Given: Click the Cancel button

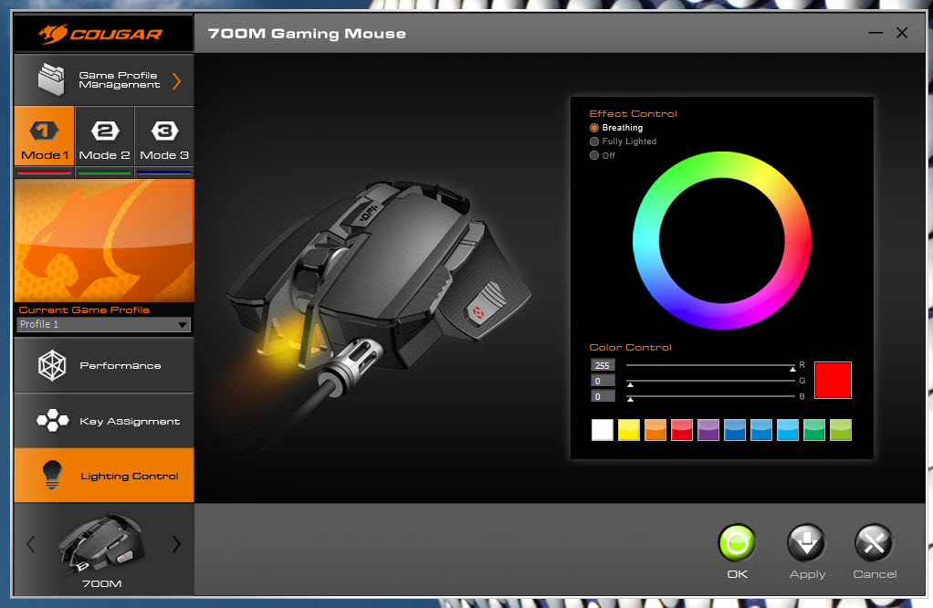Looking at the screenshot, I should coord(874,543).
